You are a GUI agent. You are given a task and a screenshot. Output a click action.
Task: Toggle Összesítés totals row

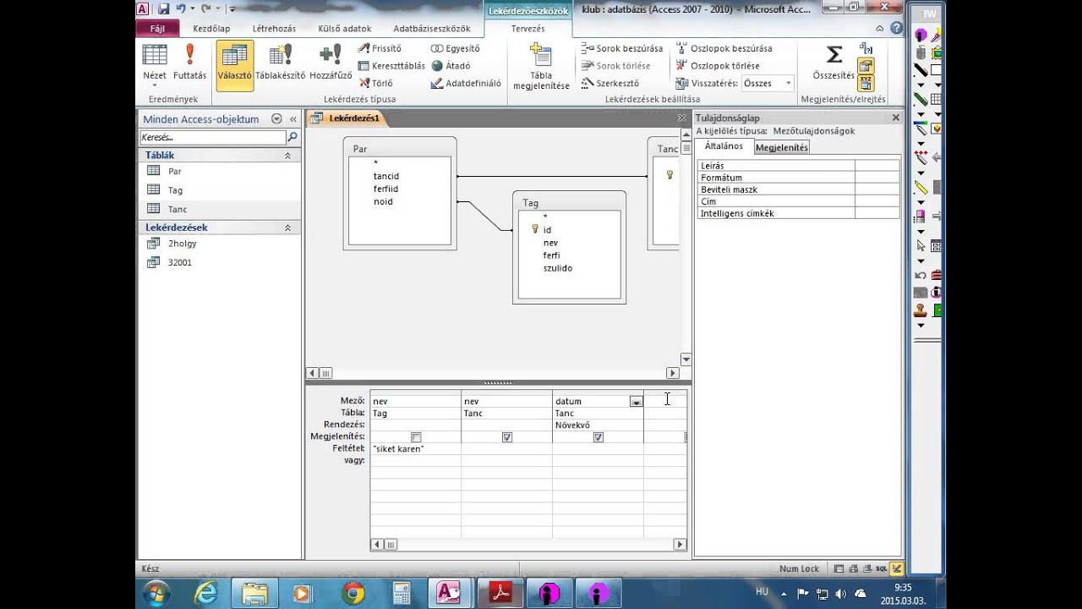(833, 63)
